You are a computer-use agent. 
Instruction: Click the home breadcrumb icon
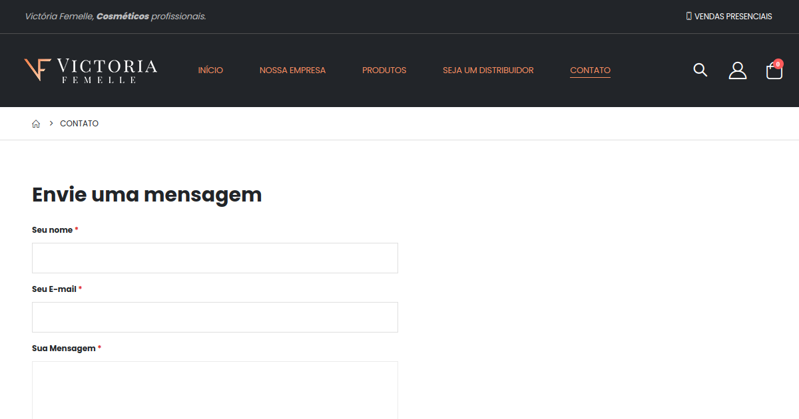tap(36, 124)
